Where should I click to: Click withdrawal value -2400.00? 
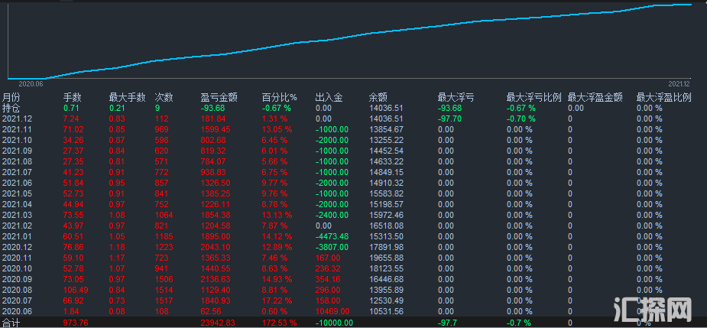point(332,215)
